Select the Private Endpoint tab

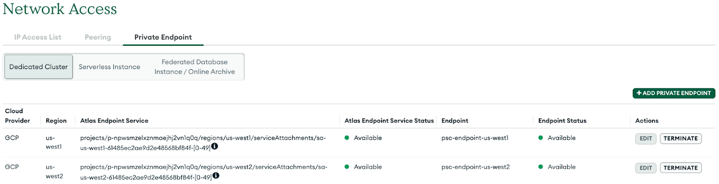pyautogui.click(x=163, y=37)
